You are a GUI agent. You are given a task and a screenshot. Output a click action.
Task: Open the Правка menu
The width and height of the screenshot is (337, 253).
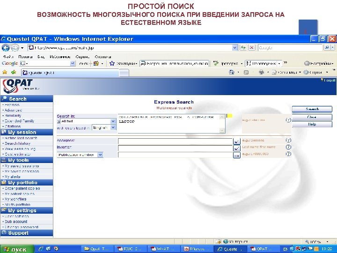pyautogui.click(x=25, y=57)
